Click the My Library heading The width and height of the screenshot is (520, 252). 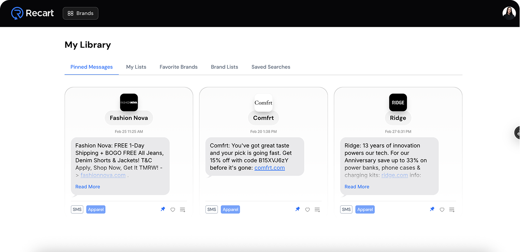point(88,45)
